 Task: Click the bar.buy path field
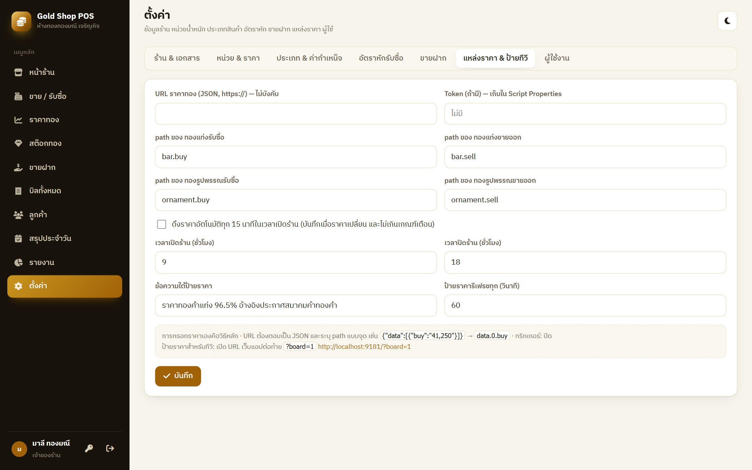(x=296, y=157)
